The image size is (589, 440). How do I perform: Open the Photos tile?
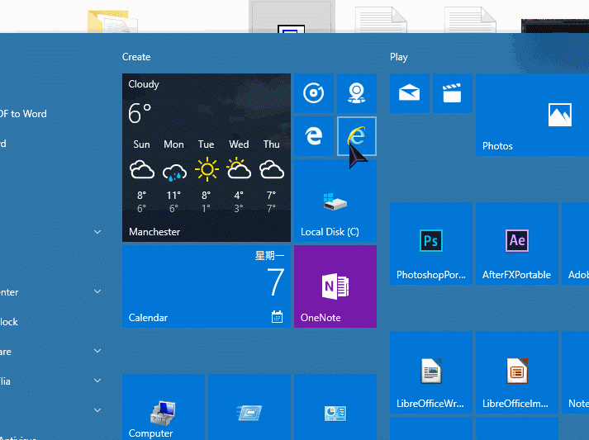532,115
